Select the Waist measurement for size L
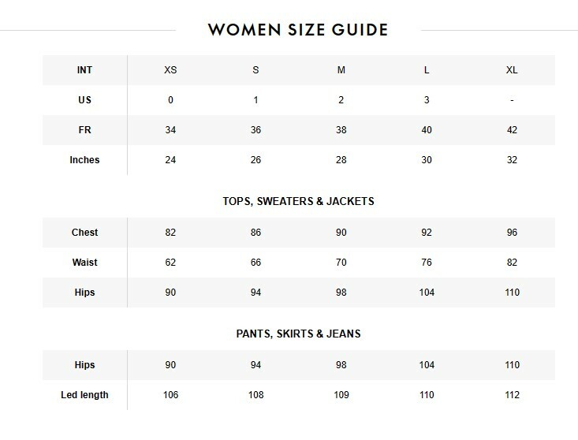The image size is (578, 440). (427, 263)
